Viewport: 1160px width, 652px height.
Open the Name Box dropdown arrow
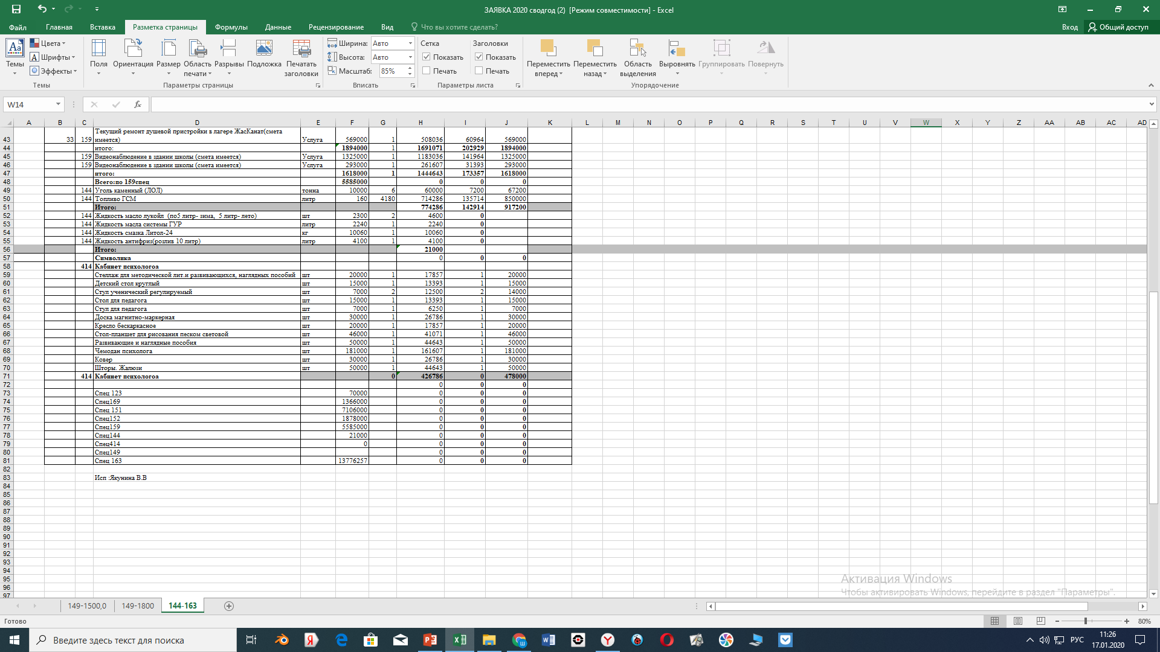58,104
